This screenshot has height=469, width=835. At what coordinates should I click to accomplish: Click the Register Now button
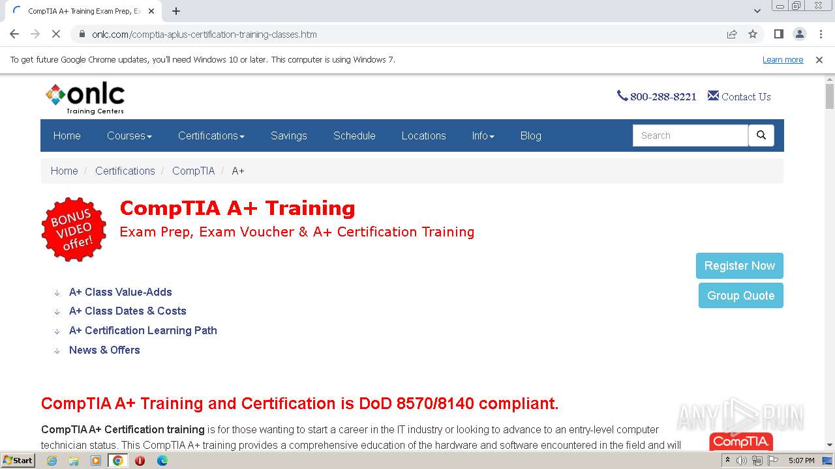pyautogui.click(x=740, y=266)
